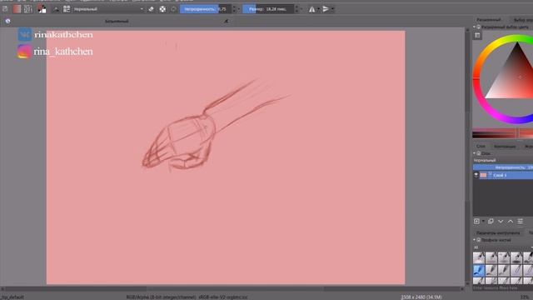Screen dimensions: 533x300
Task: Lock the Brush Presets docker
Action: (479, 240)
